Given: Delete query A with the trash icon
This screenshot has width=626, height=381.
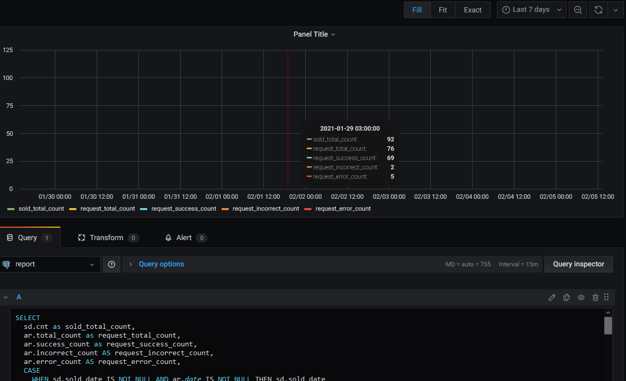Looking at the screenshot, I should pos(596,297).
